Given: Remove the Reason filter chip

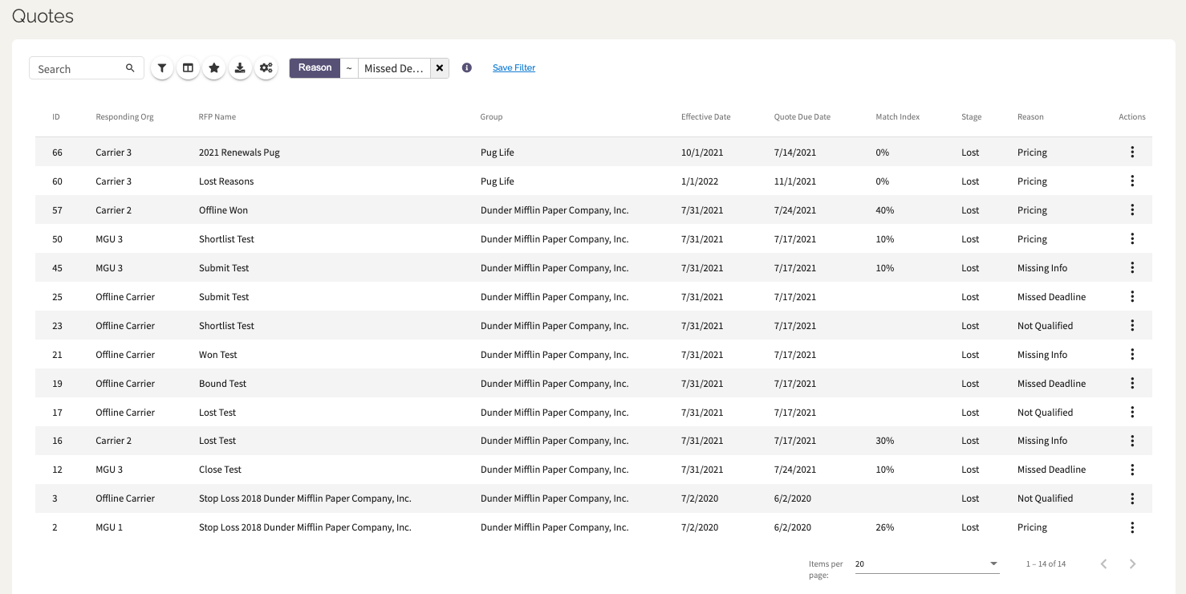Looking at the screenshot, I should tap(440, 68).
